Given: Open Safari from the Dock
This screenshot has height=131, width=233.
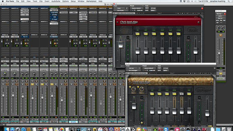Looking at the screenshot, I should 23,129.
